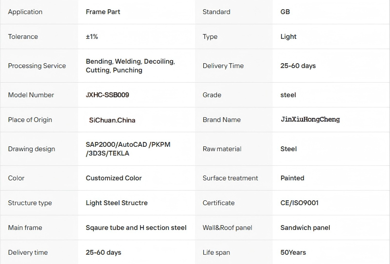Click the Standard value GB

tap(285, 12)
